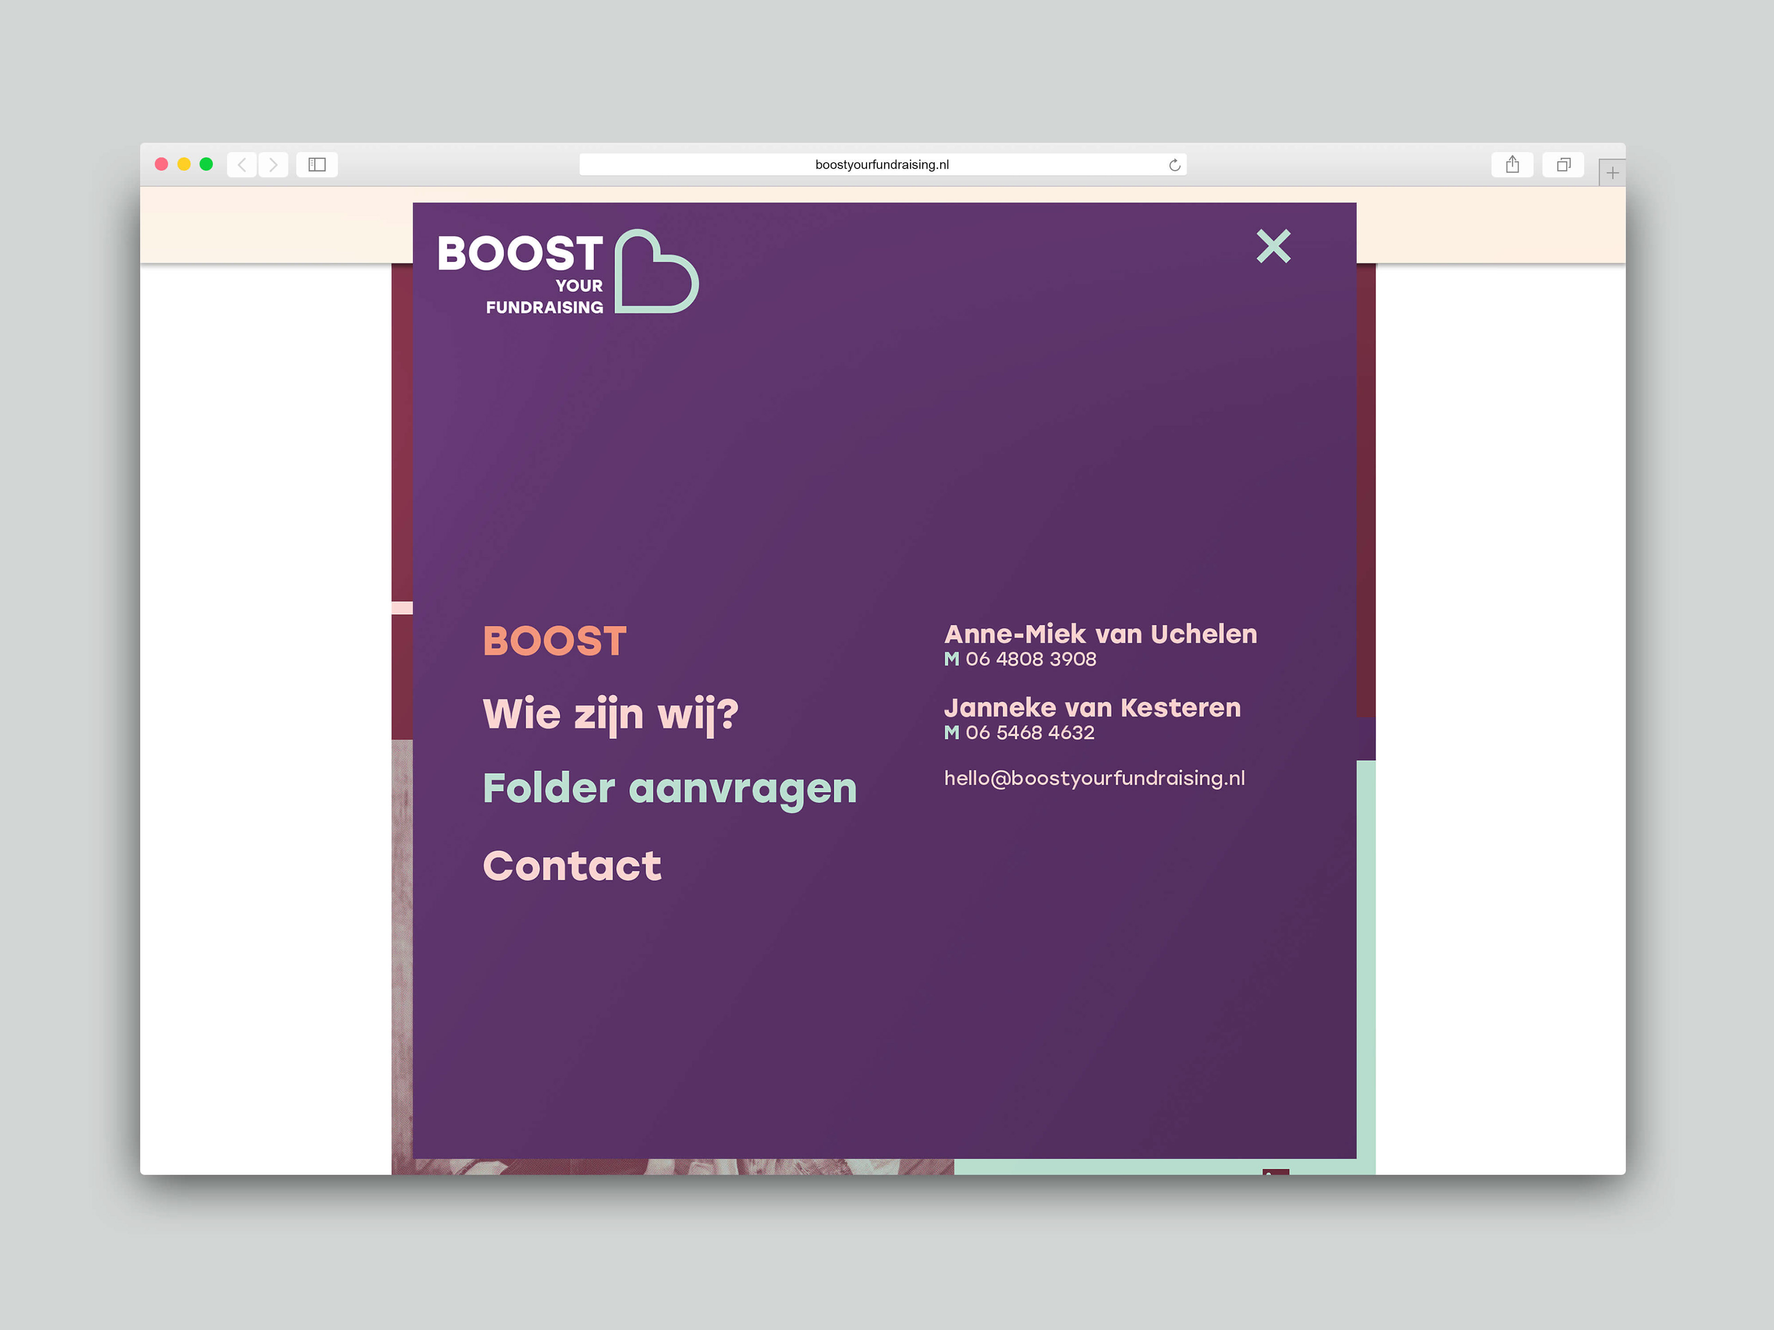Show all tabs overview icon

point(1563,164)
